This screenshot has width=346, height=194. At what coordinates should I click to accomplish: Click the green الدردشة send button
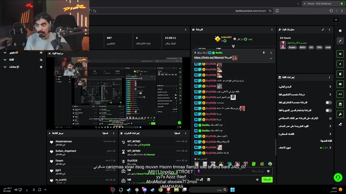[267, 179]
